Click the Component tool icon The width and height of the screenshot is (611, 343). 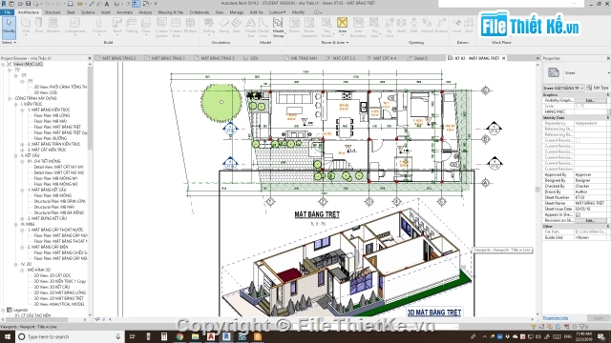(x=74, y=23)
